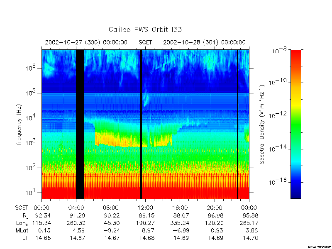
Task: Select the longitude value 335.24
Action: pos(180,223)
